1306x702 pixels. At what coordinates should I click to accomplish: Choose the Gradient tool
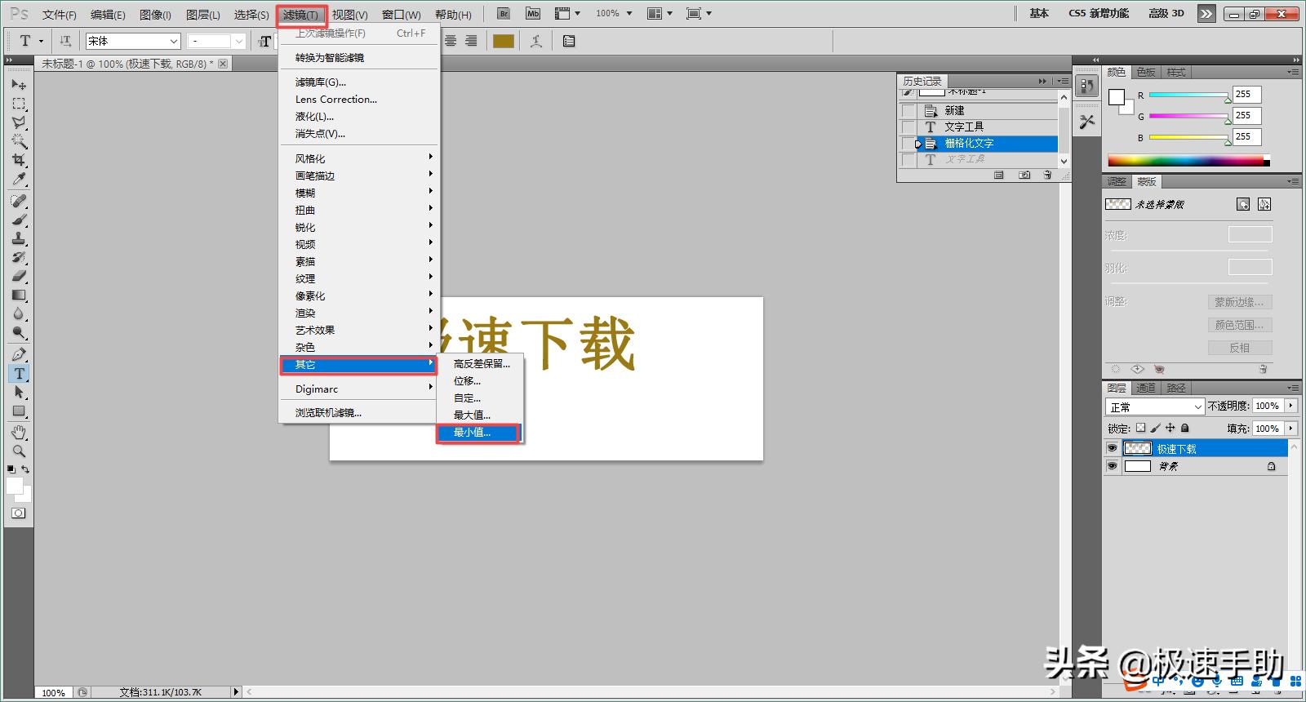[19, 295]
